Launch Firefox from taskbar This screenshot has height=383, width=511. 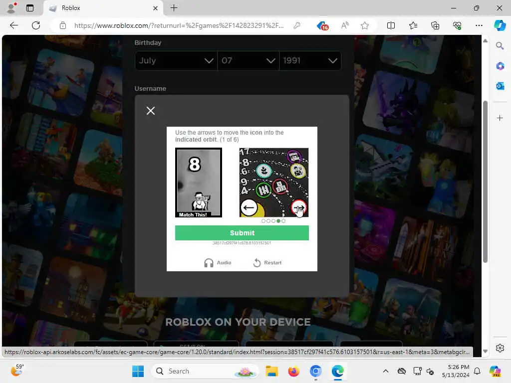[x=293, y=371]
